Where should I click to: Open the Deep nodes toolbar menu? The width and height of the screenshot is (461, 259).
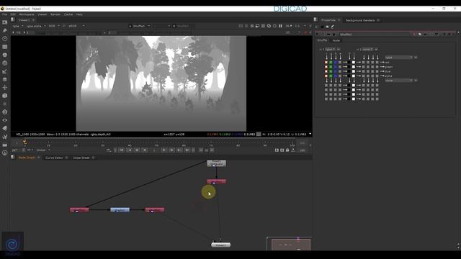coord(5,112)
